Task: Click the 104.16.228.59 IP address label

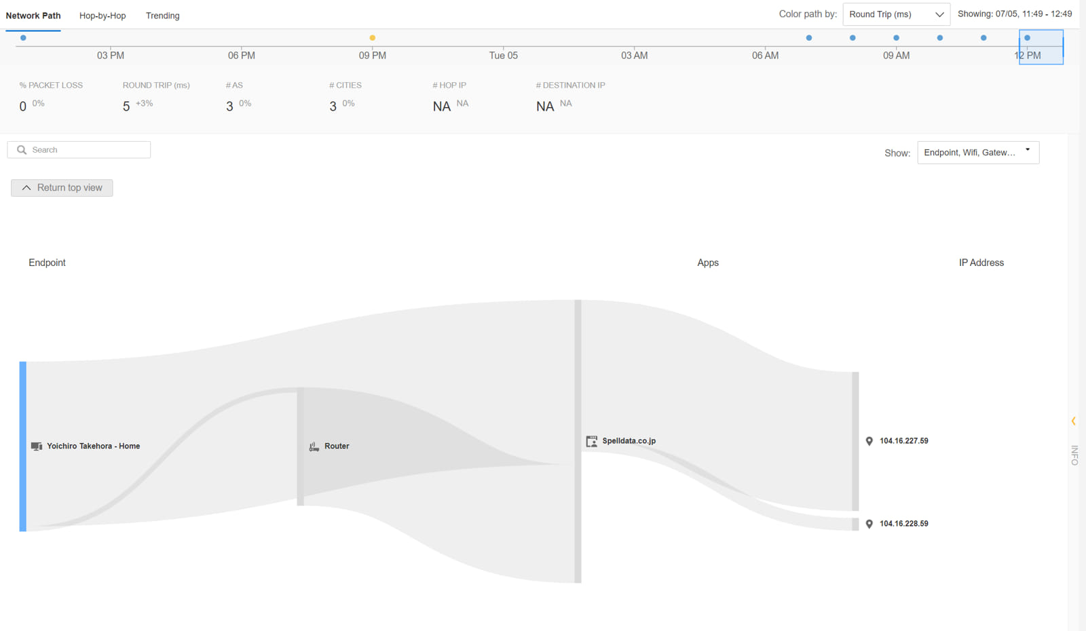Action: click(x=904, y=524)
